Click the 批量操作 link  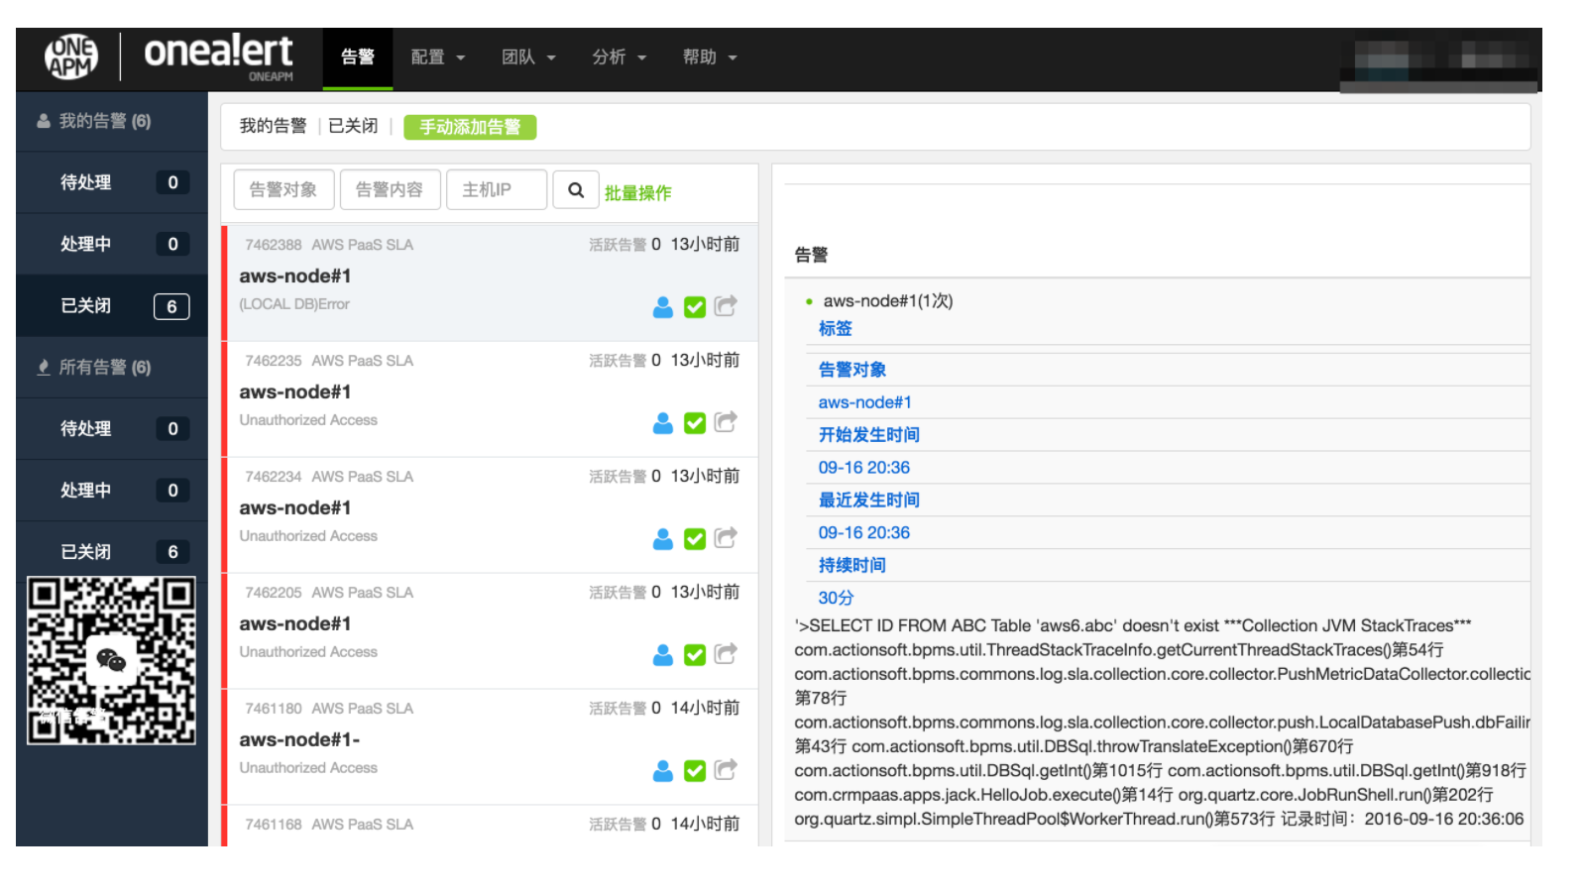click(x=638, y=193)
